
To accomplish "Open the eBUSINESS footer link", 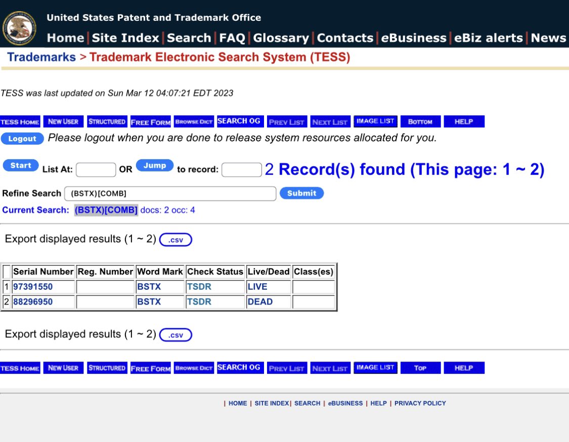I will [345, 403].
